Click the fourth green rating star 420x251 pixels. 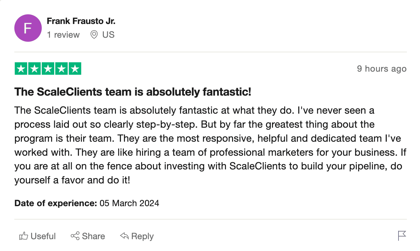[x=61, y=69]
